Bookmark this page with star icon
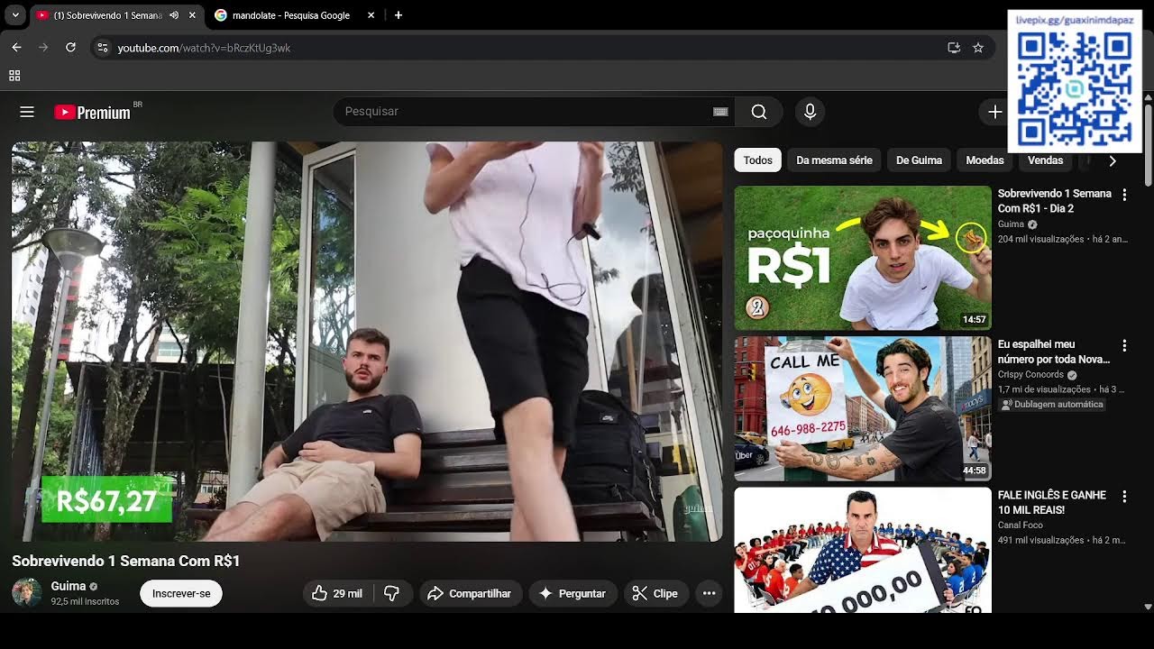Screen dimensions: 1154x649 click(x=978, y=48)
